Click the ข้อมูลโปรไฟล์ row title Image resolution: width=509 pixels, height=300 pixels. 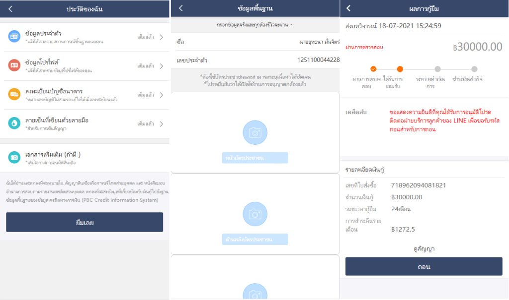tap(42, 62)
